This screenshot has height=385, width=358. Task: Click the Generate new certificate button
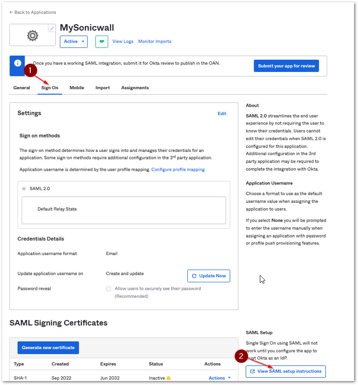tap(48, 348)
